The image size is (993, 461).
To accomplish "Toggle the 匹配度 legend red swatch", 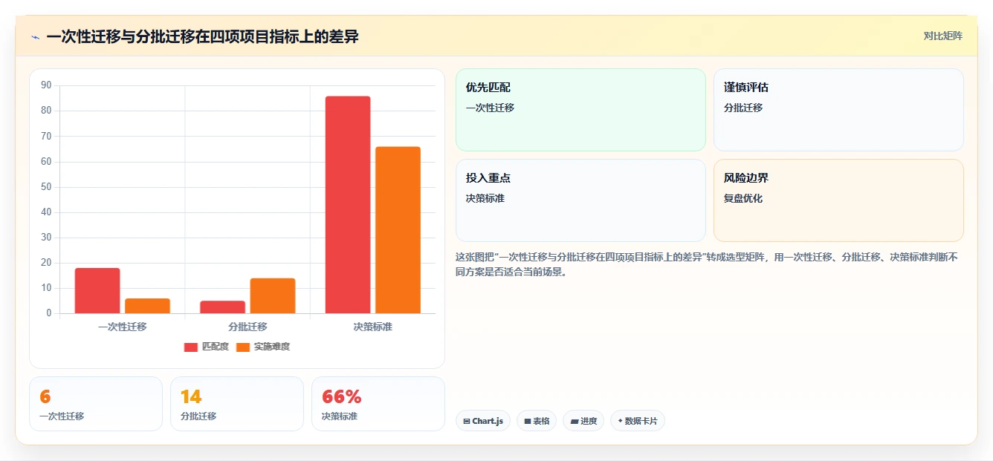I will [191, 347].
